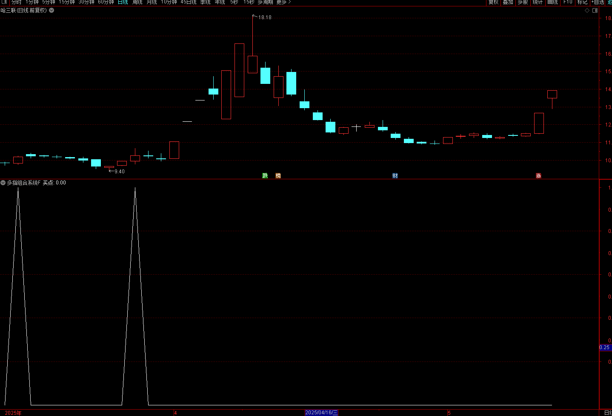Select the 30分钟 period tab
Screen dimensions: 612x416
(86, 2)
